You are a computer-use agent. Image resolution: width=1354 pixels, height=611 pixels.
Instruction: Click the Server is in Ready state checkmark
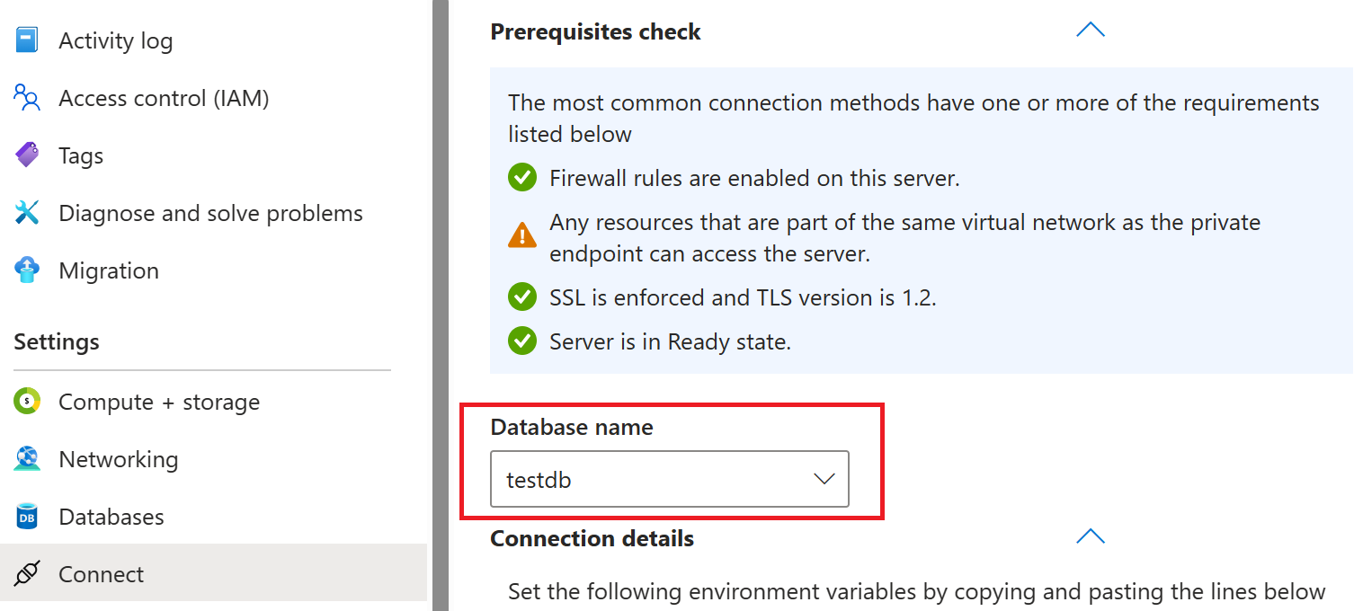(521, 341)
